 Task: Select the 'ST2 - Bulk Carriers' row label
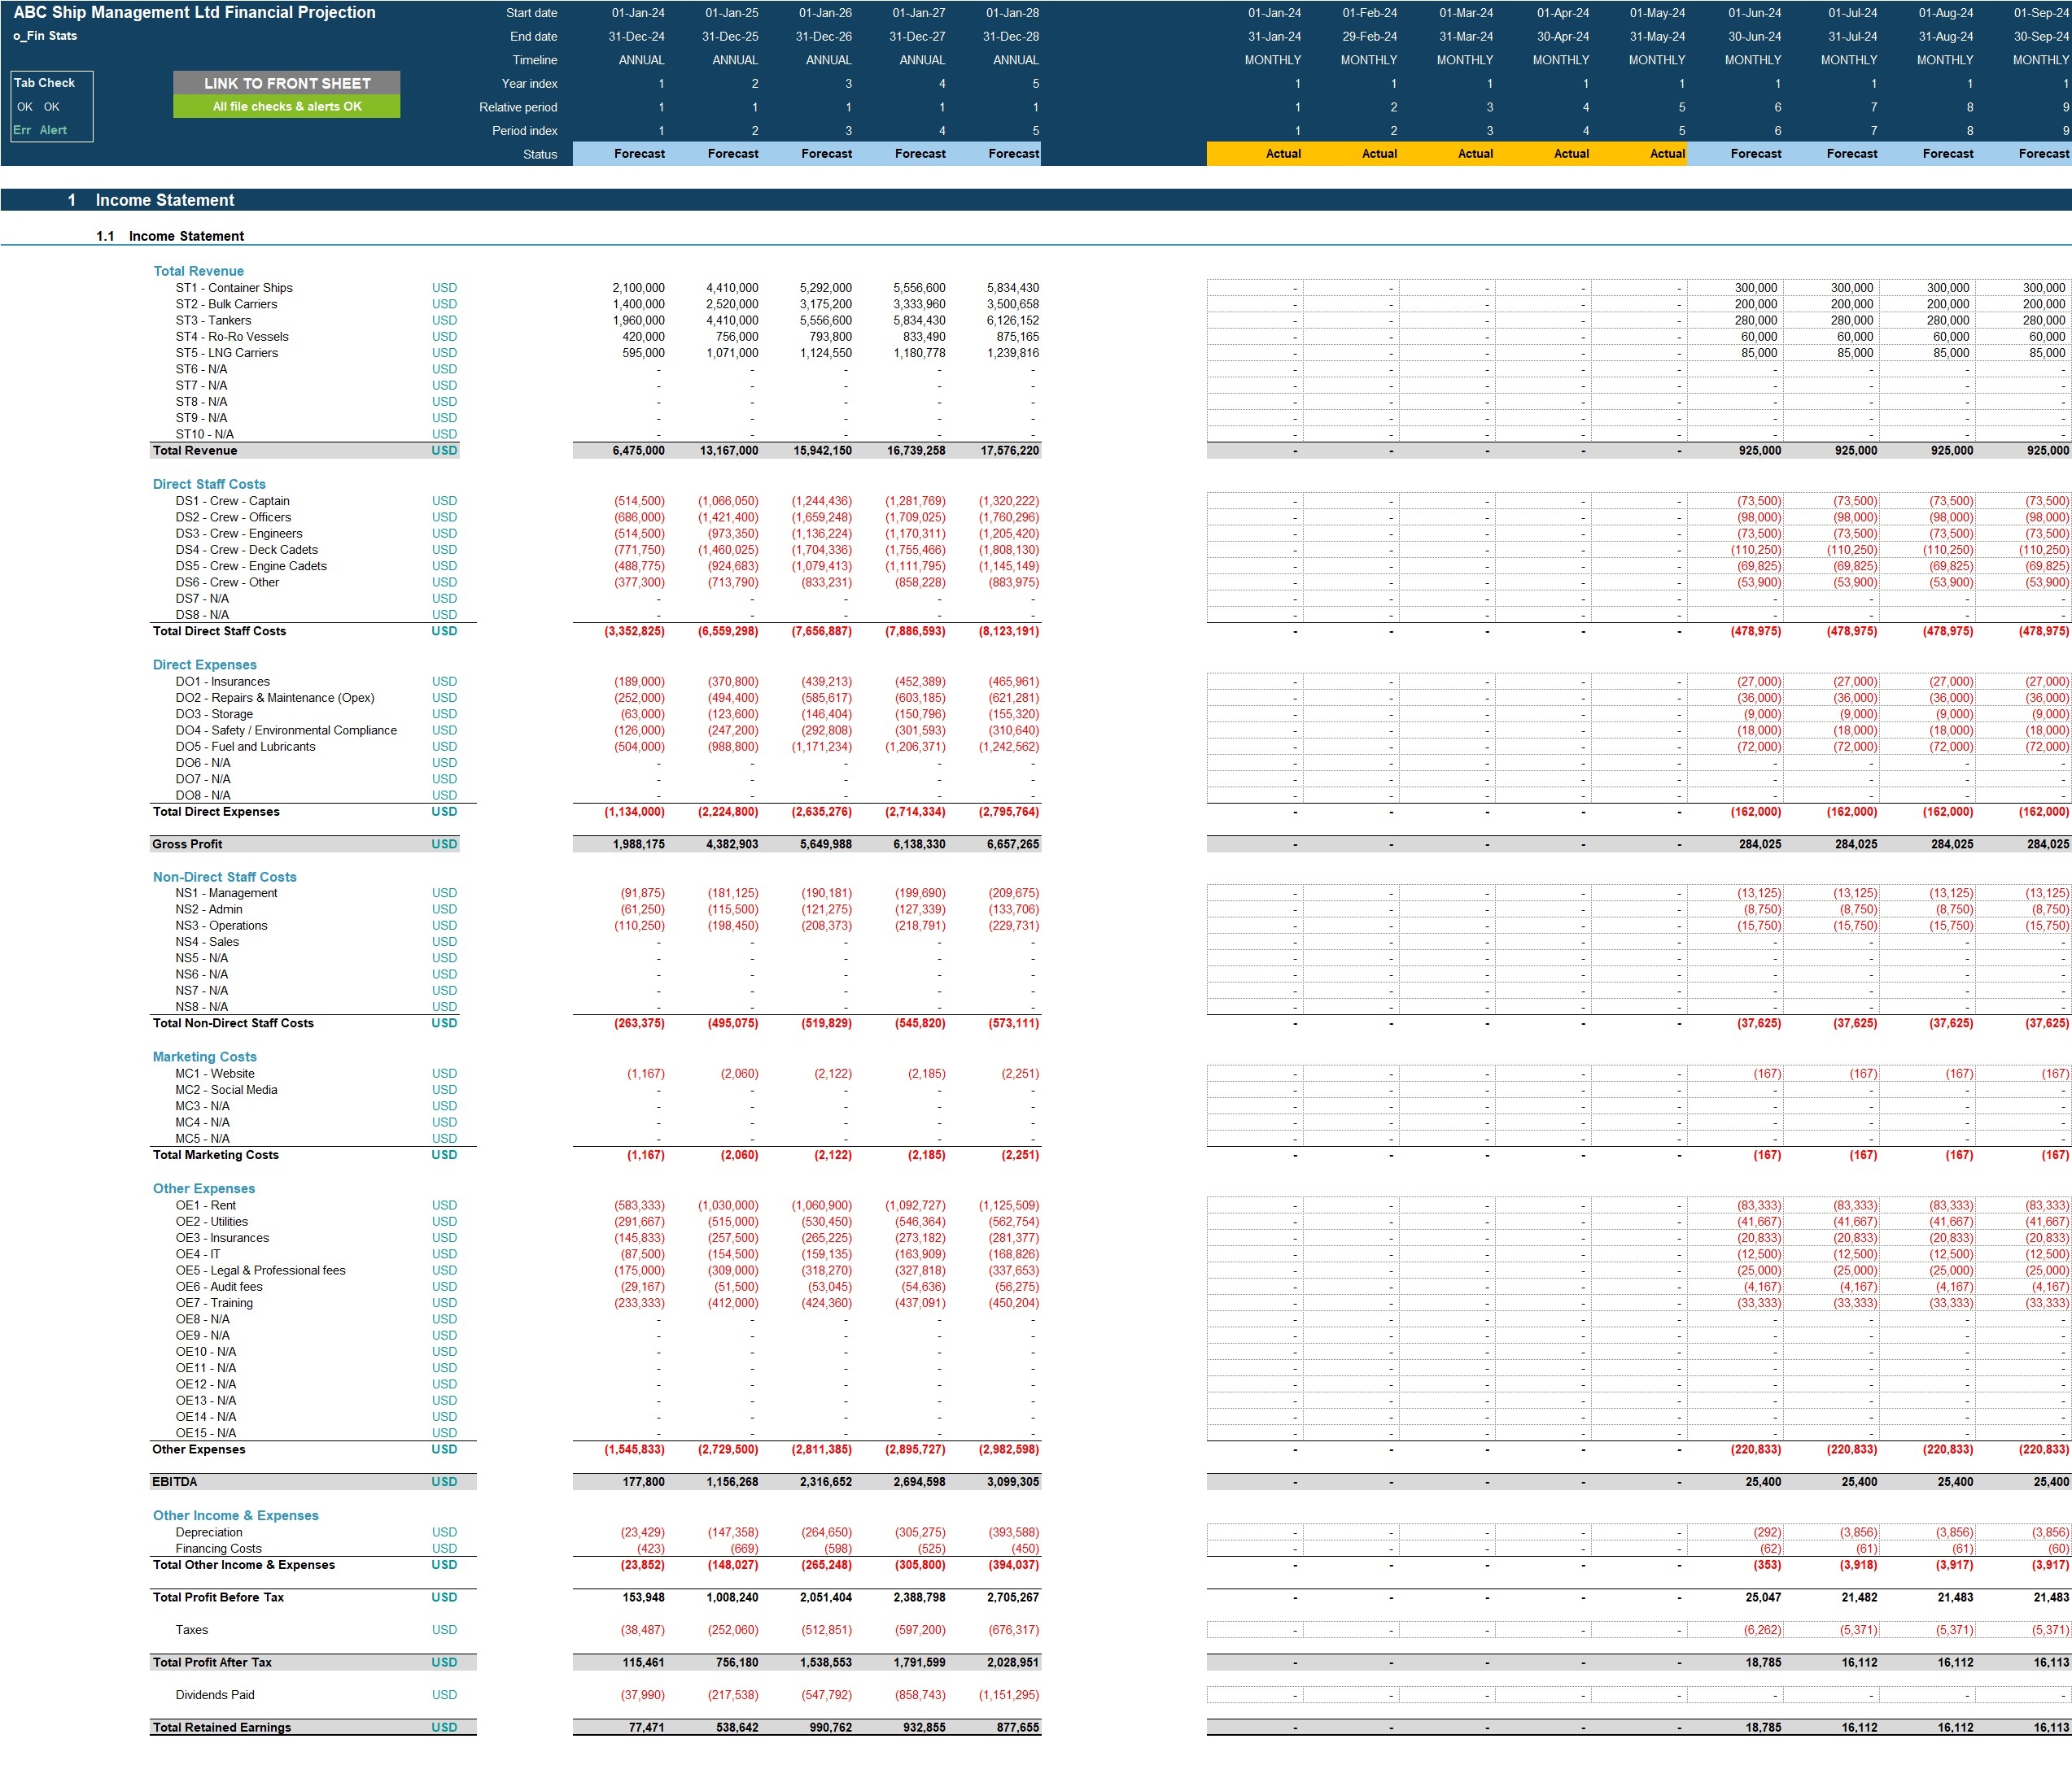pyautogui.click(x=226, y=304)
